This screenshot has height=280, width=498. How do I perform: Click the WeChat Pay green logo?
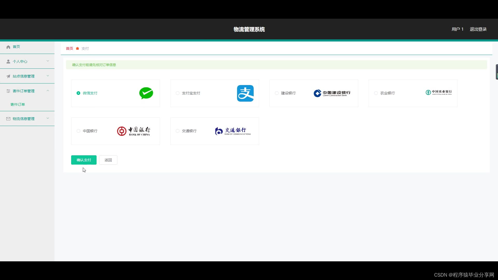click(146, 93)
